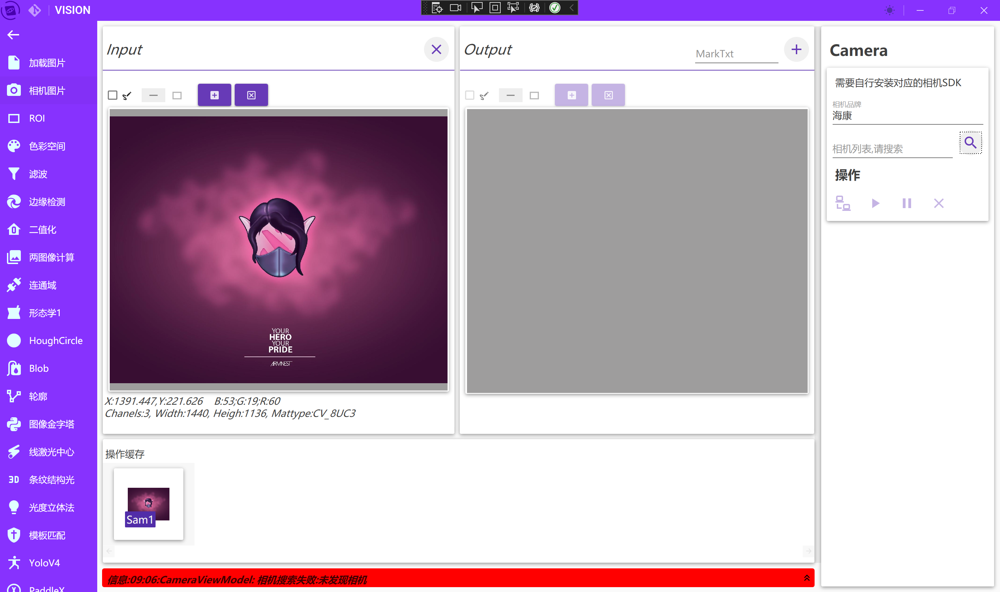Open the 相机品牌 dropdown showing 海康
The height and width of the screenshot is (592, 1000).
(x=907, y=116)
